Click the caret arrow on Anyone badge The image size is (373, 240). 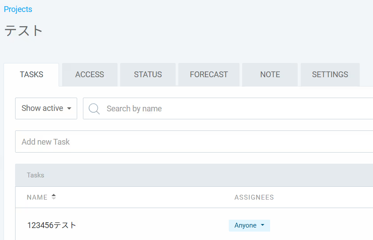(x=263, y=225)
